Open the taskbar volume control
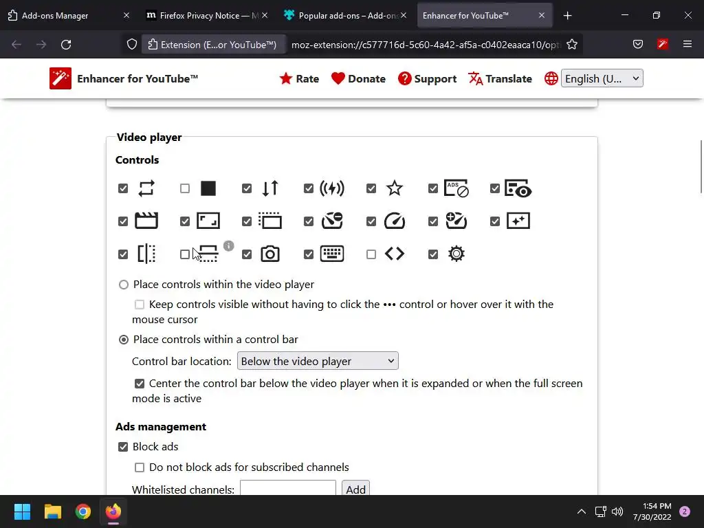 (617, 511)
